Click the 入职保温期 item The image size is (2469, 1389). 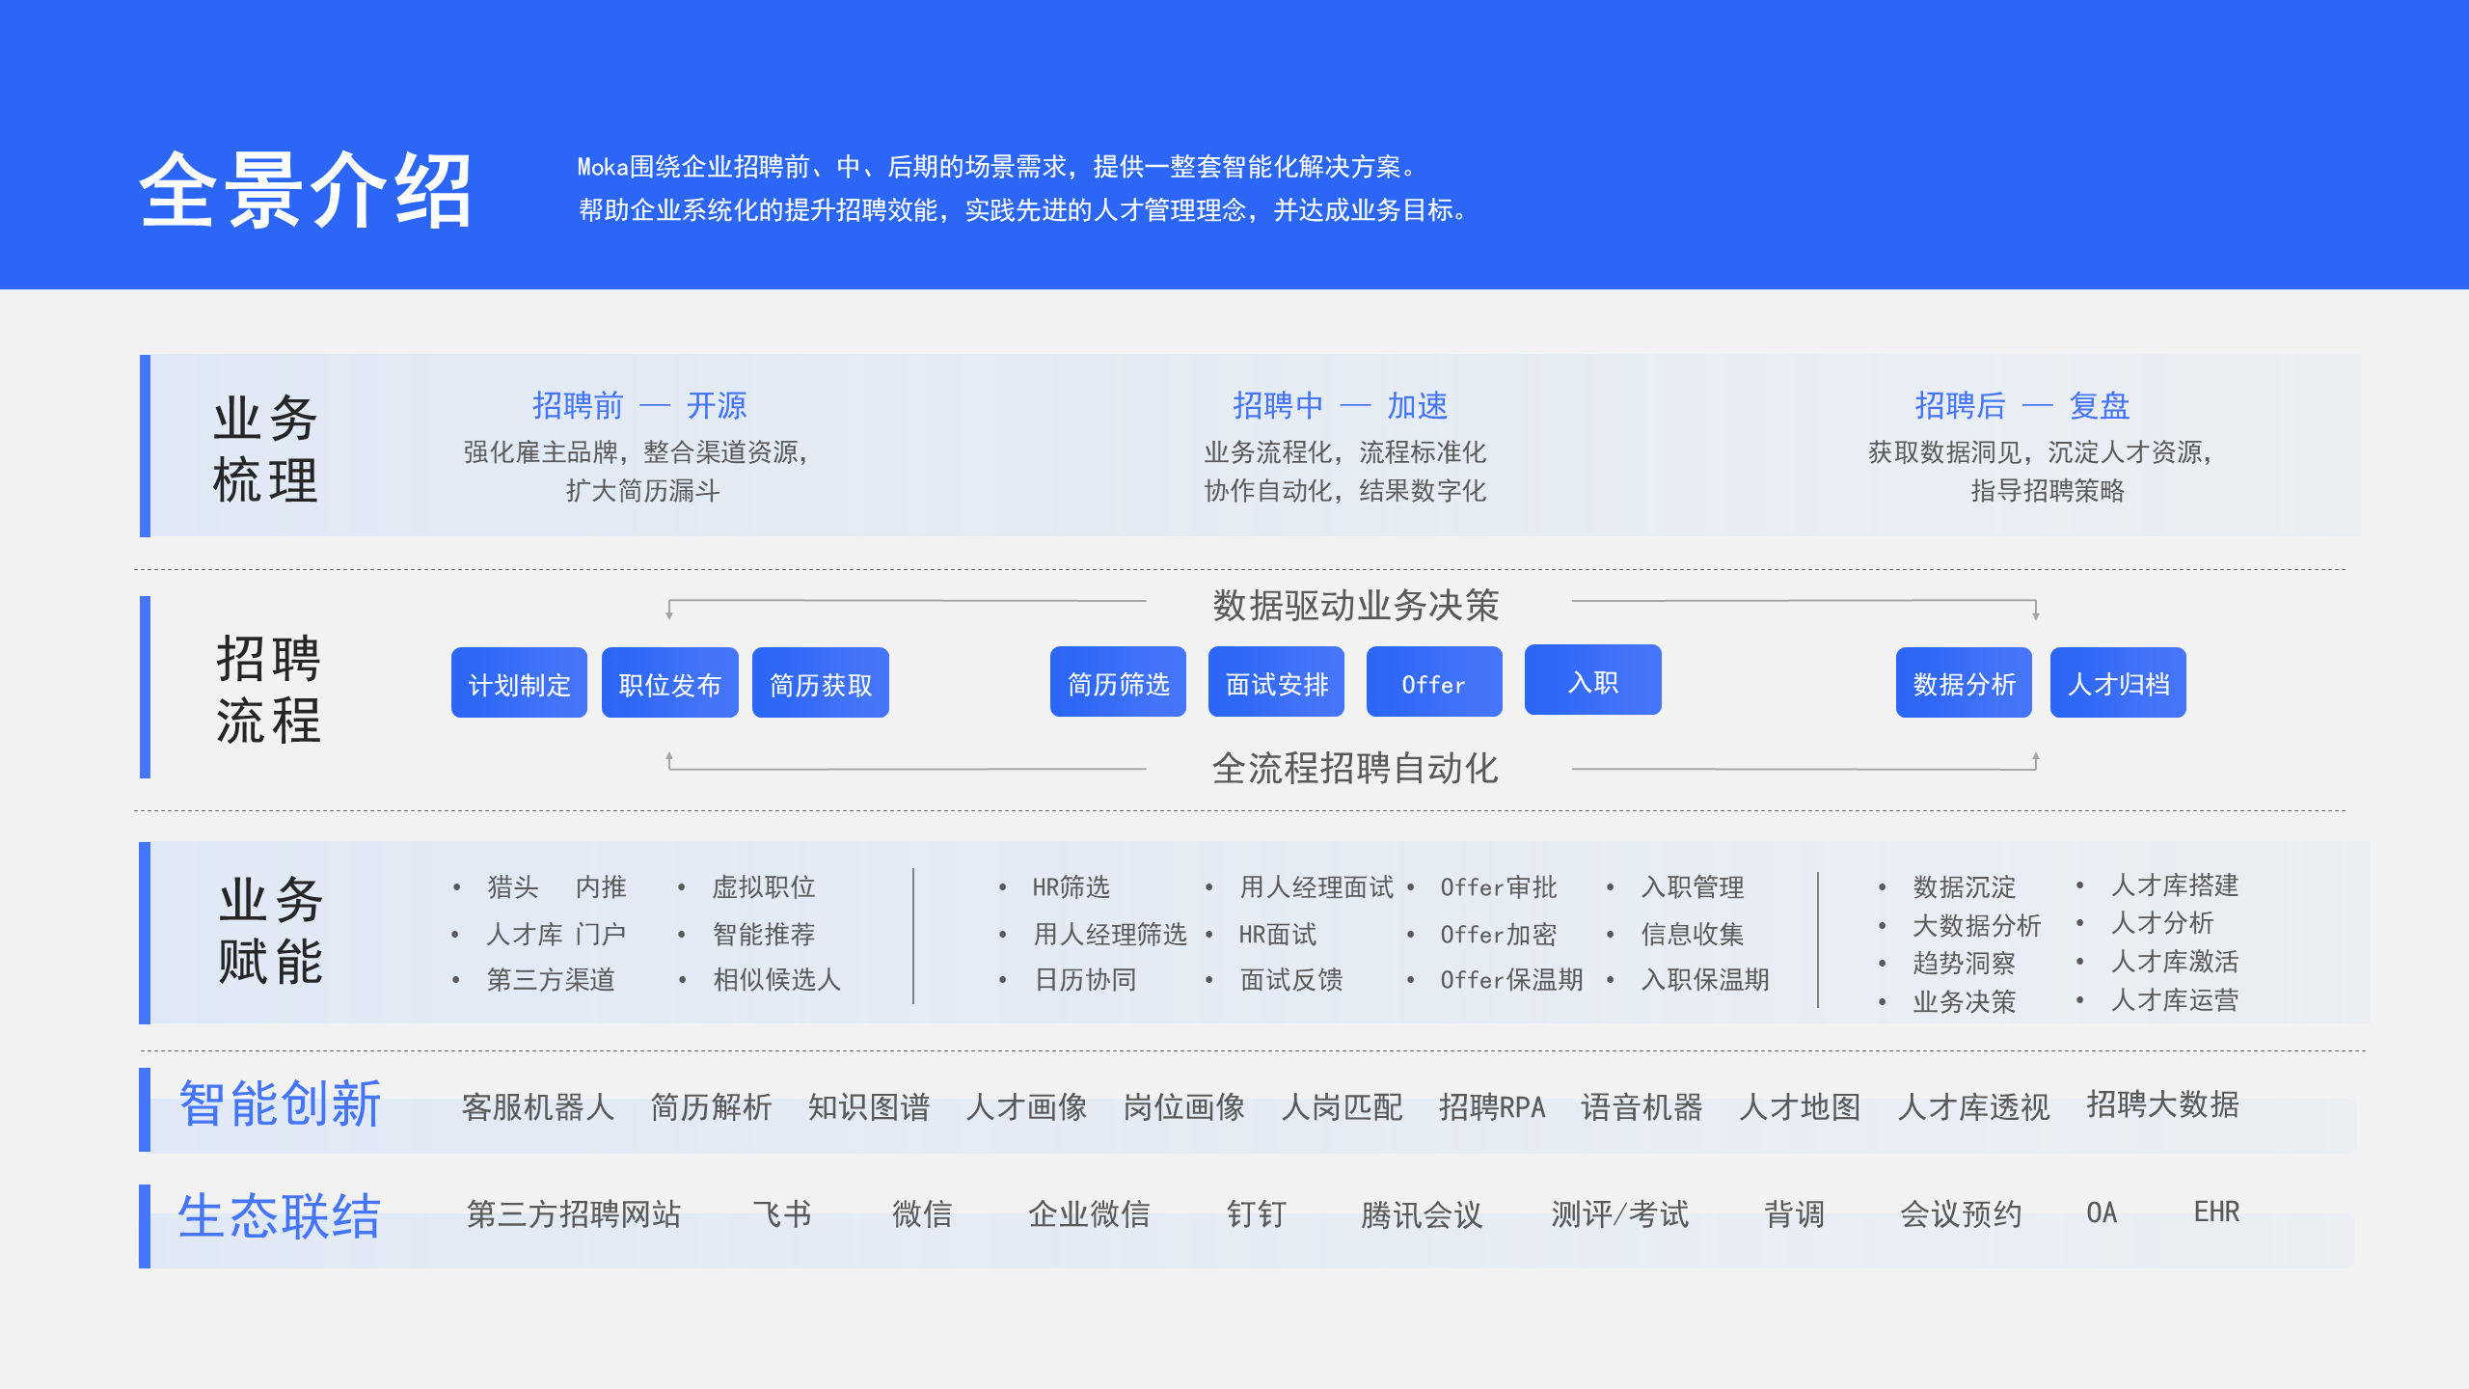pos(1705,980)
